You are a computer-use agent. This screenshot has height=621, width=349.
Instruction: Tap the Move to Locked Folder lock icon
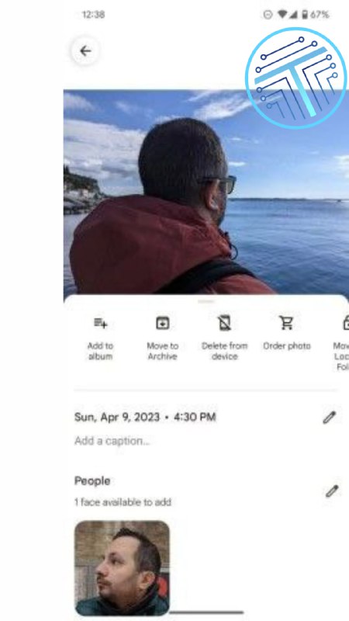[x=345, y=323]
